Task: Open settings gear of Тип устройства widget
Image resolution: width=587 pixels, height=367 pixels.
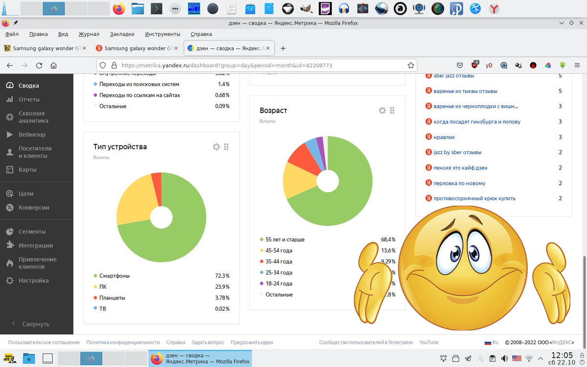Action: point(216,147)
